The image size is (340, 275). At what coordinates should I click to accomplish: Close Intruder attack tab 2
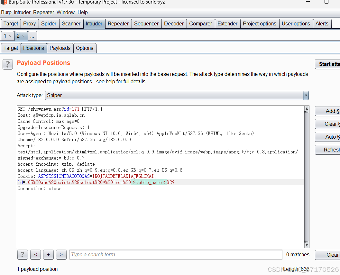(23, 36)
